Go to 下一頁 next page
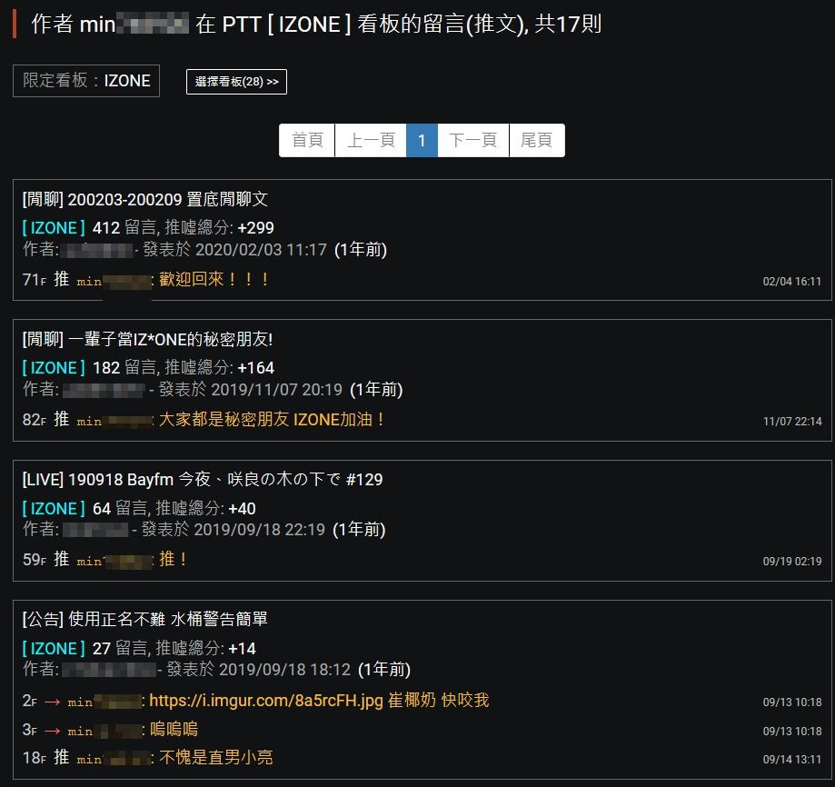835x787 pixels. (x=473, y=140)
